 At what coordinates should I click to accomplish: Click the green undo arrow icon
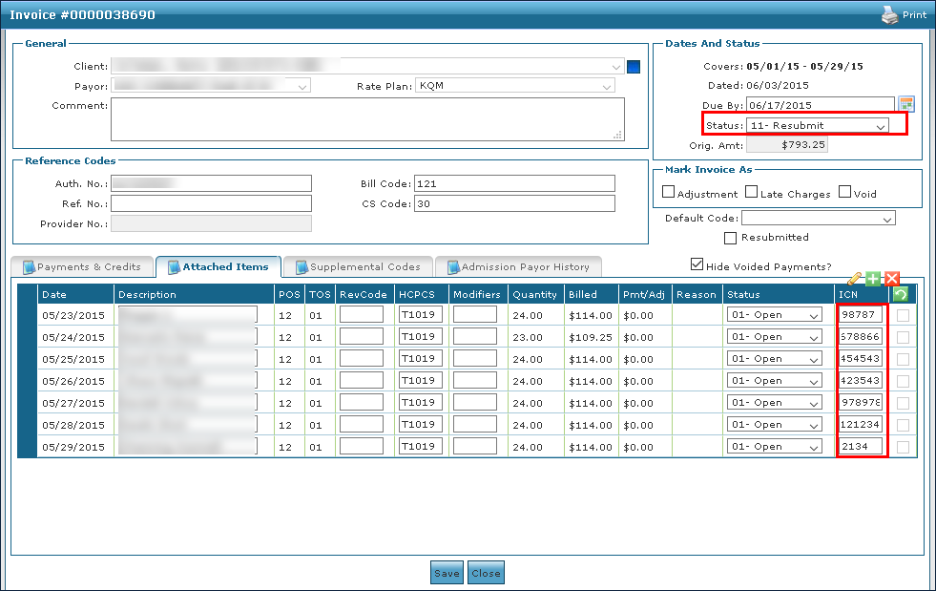(901, 295)
